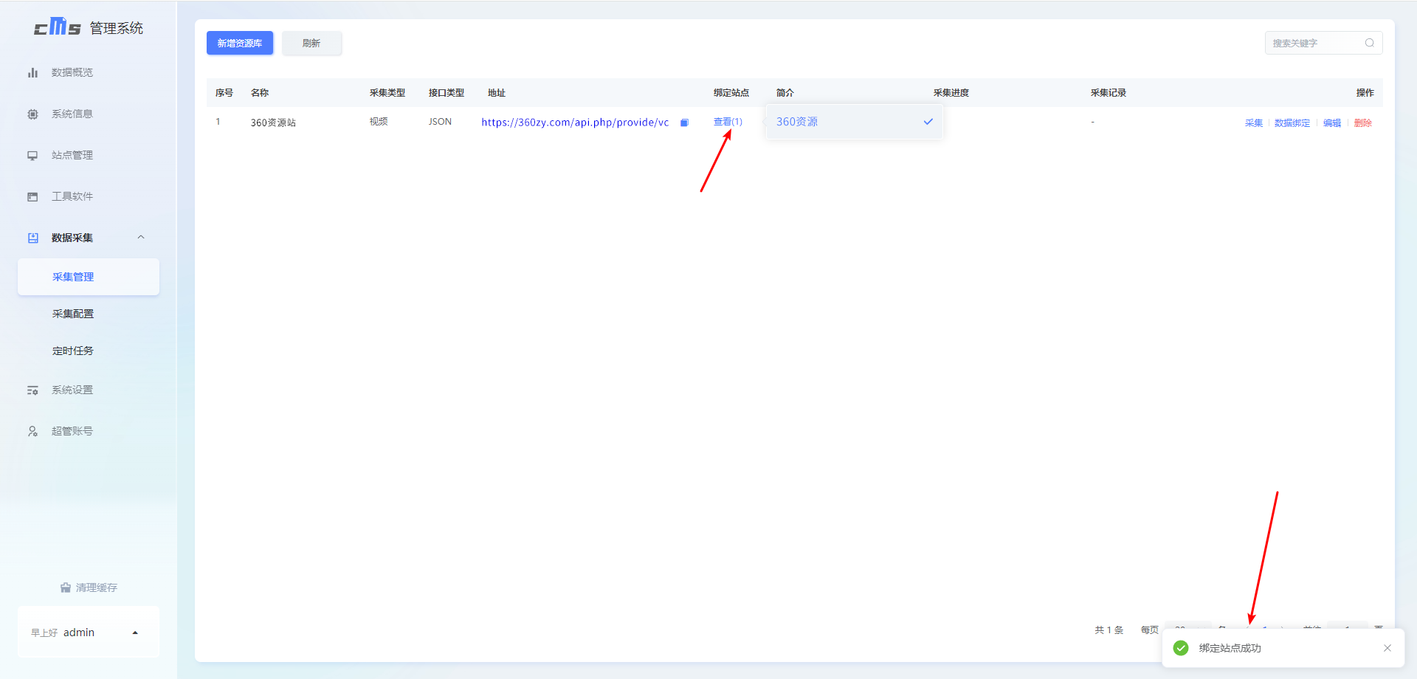Click the 删除 link for 360资源站

[1362, 123]
